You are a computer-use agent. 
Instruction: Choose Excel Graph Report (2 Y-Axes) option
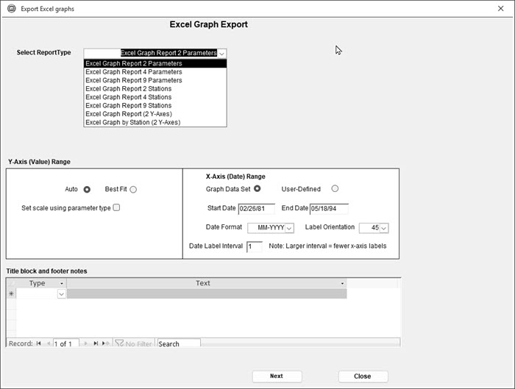[x=155, y=114]
